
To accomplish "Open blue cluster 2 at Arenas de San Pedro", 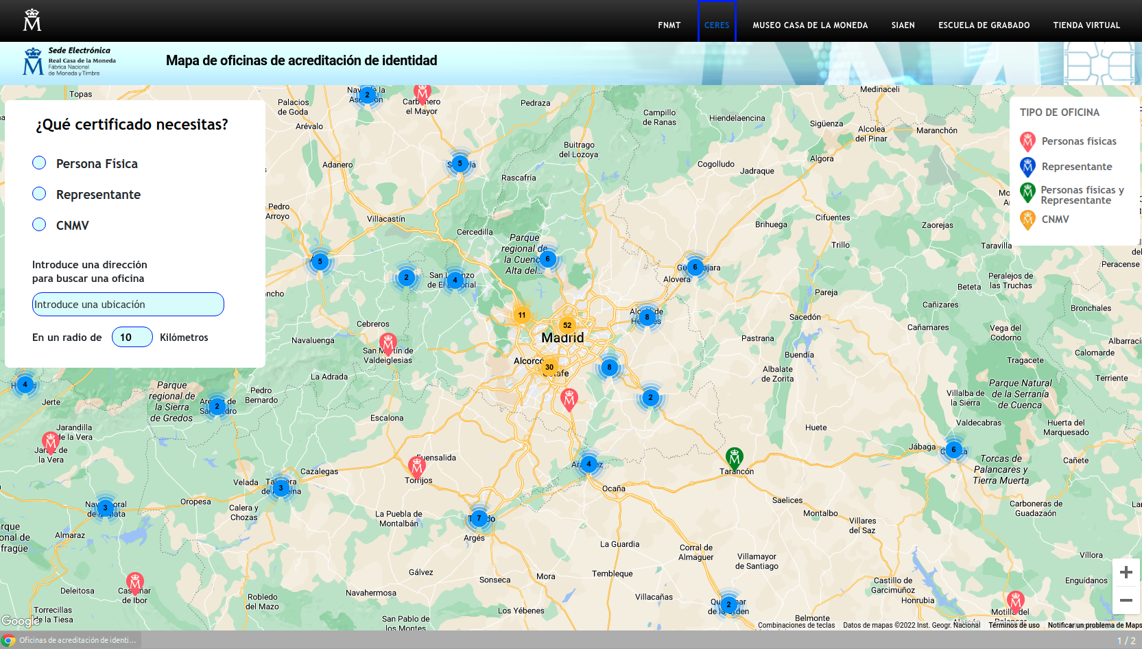I will click(x=217, y=406).
